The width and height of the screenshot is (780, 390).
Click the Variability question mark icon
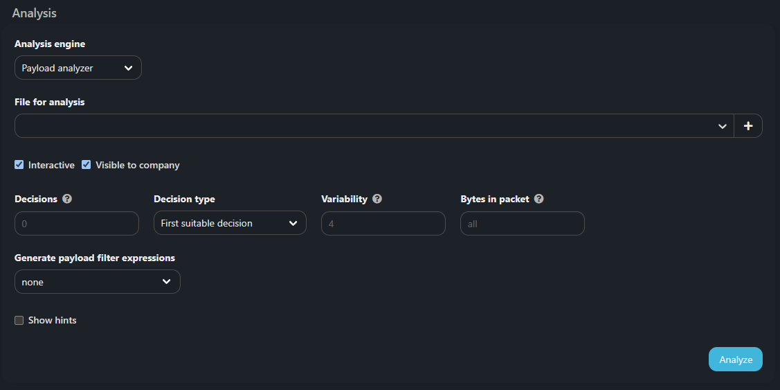(377, 199)
